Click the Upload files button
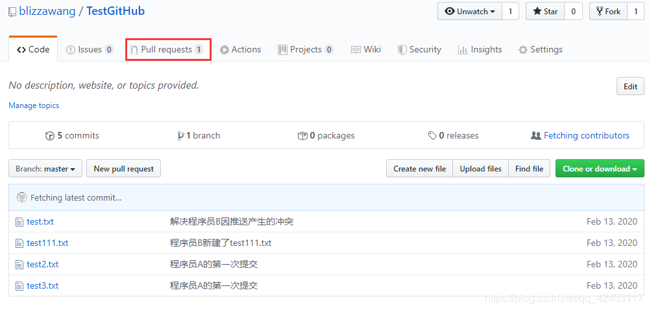 (x=480, y=168)
